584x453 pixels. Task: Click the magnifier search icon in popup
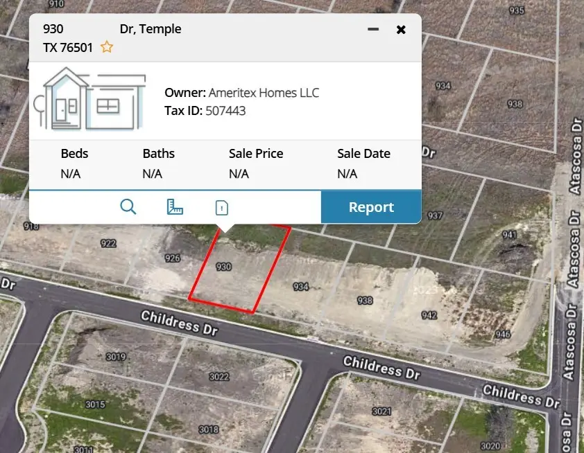coord(128,207)
